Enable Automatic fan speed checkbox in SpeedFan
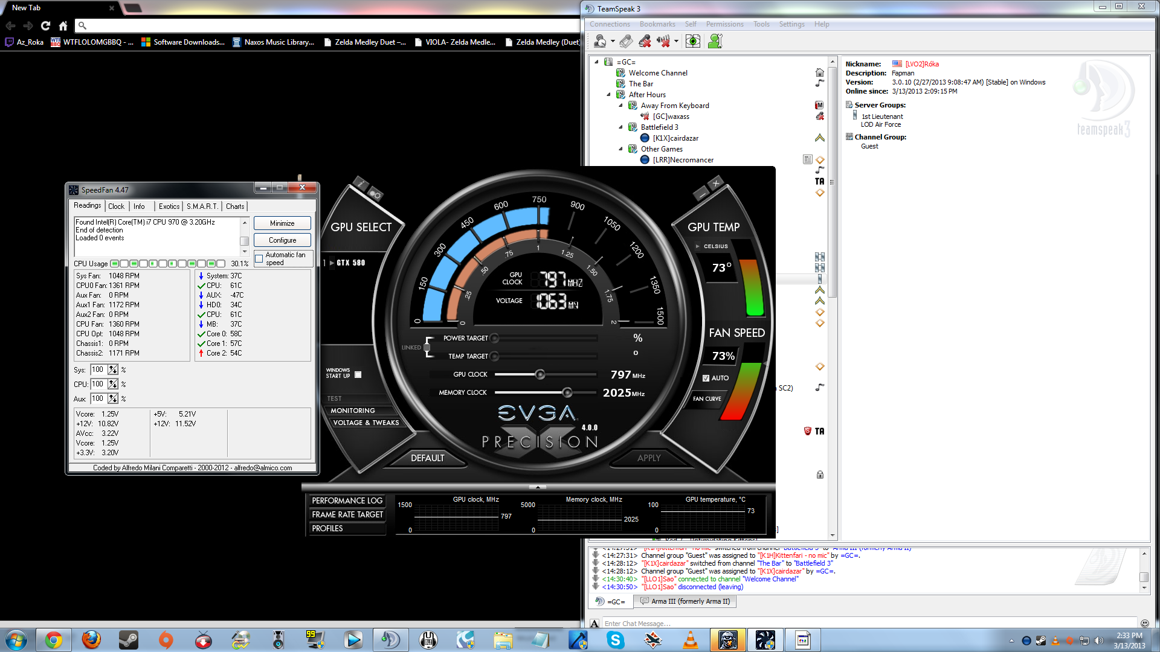1160x652 pixels. pos(259,259)
